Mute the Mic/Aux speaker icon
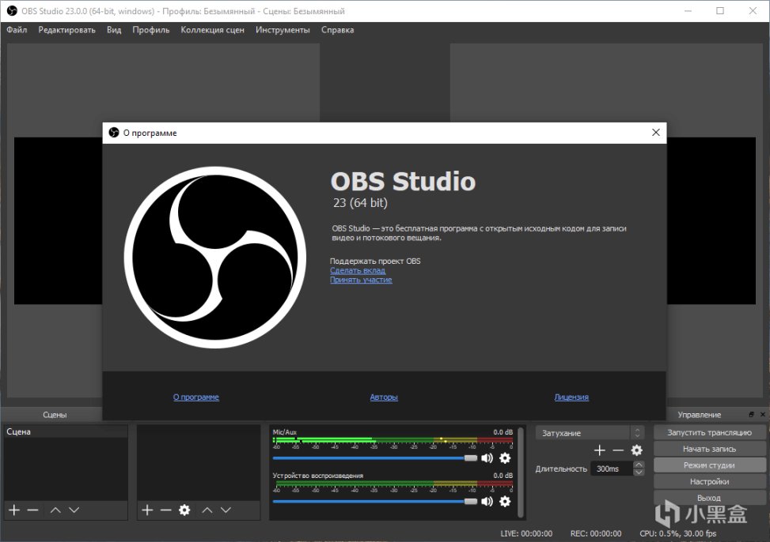The image size is (770, 542). click(x=487, y=457)
